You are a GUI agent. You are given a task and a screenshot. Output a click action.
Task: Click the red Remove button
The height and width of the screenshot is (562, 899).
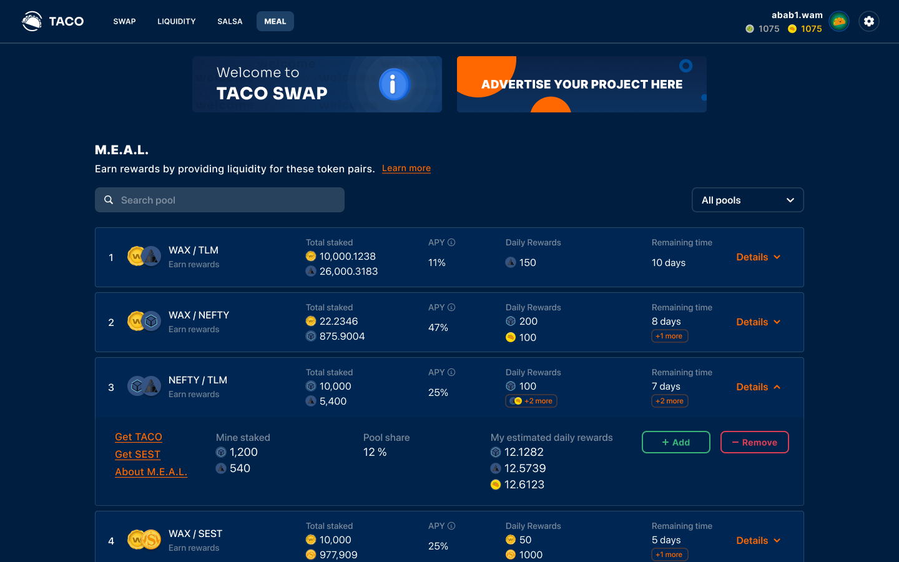click(755, 442)
